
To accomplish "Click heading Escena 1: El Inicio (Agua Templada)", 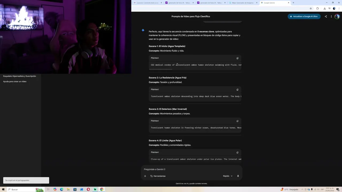I will pyautogui.click(x=167, y=46).
